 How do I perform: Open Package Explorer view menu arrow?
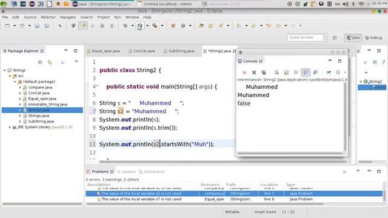76,62
